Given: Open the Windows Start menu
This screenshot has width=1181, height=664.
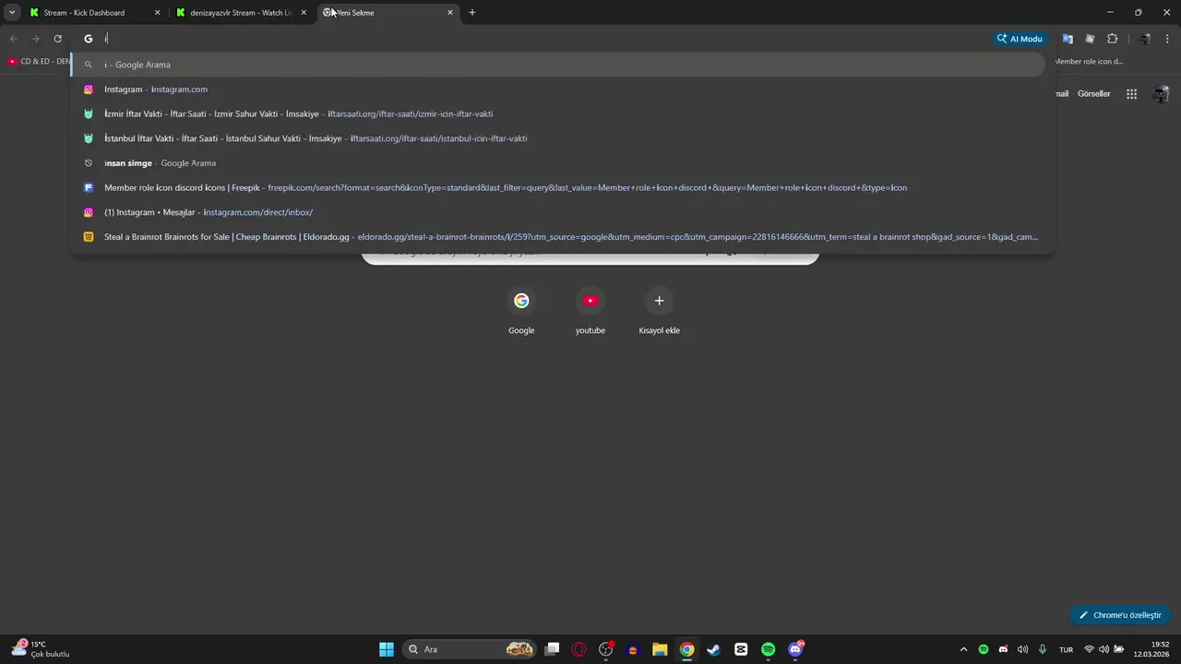Looking at the screenshot, I should tap(387, 649).
